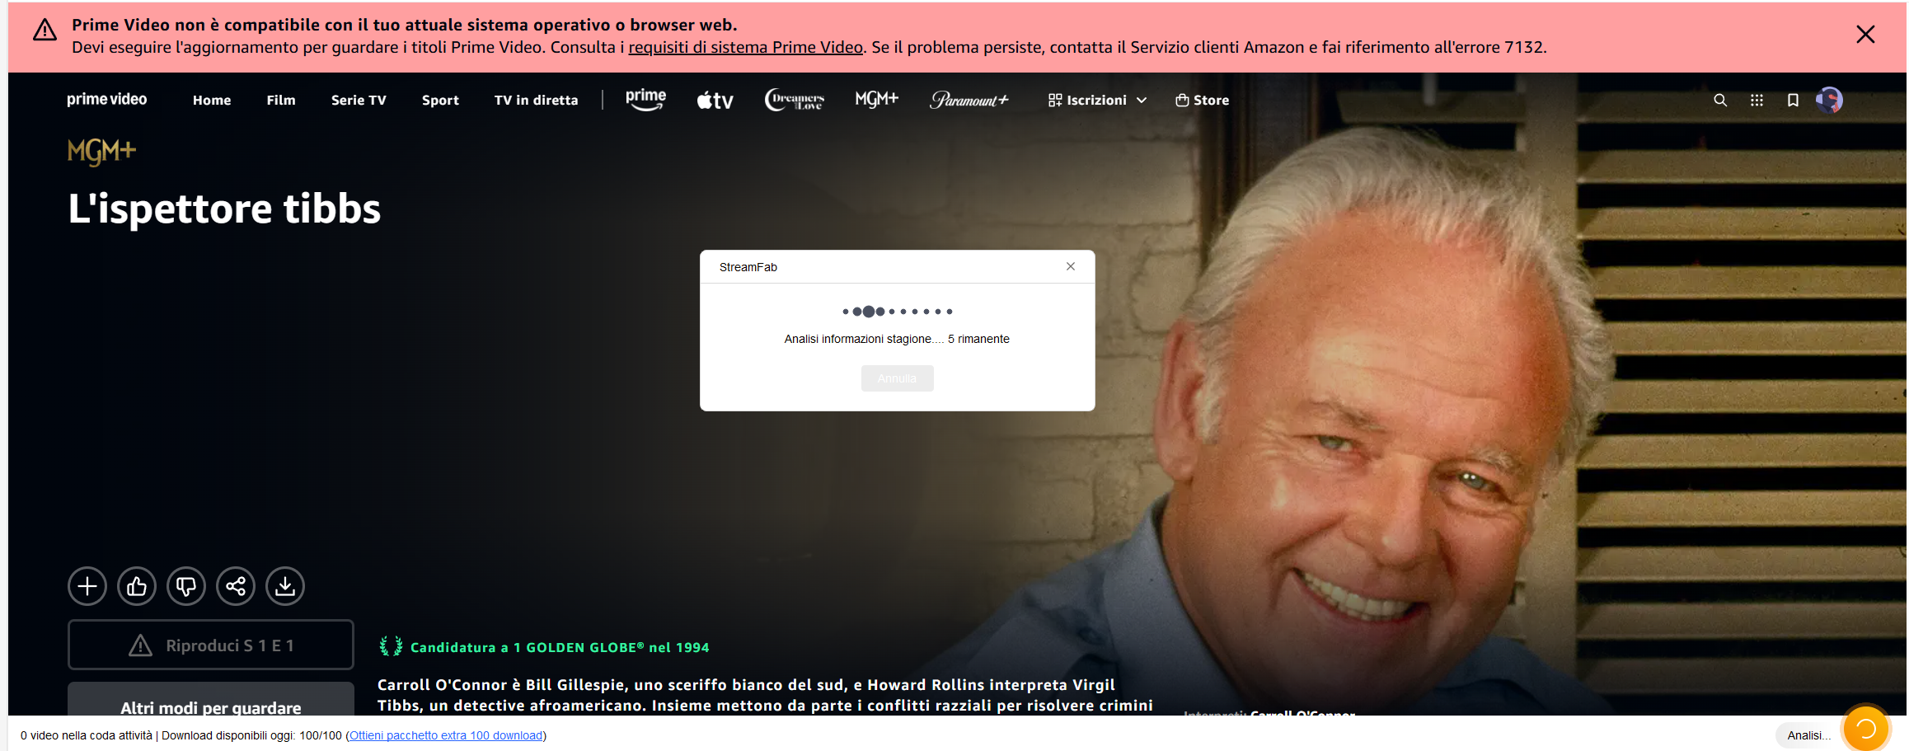Open the user profile avatar
The image size is (1909, 751).
coord(1829,100)
